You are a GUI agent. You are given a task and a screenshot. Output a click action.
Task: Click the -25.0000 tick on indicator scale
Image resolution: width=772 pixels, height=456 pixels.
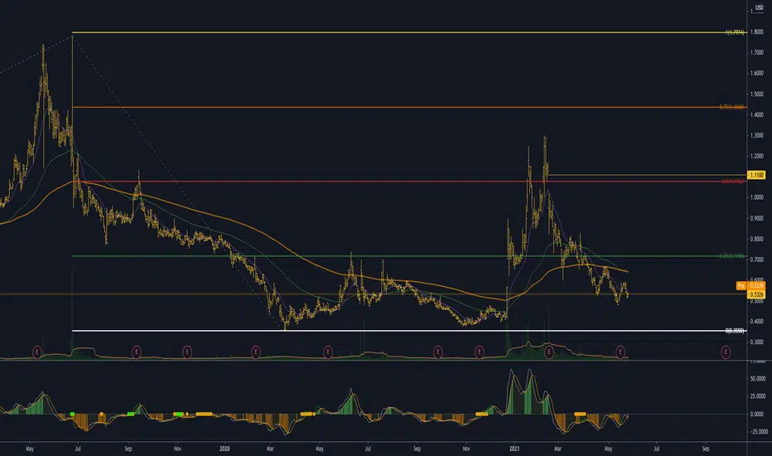click(x=759, y=432)
